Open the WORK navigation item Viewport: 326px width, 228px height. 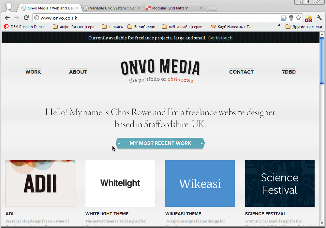(x=33, y=72)
